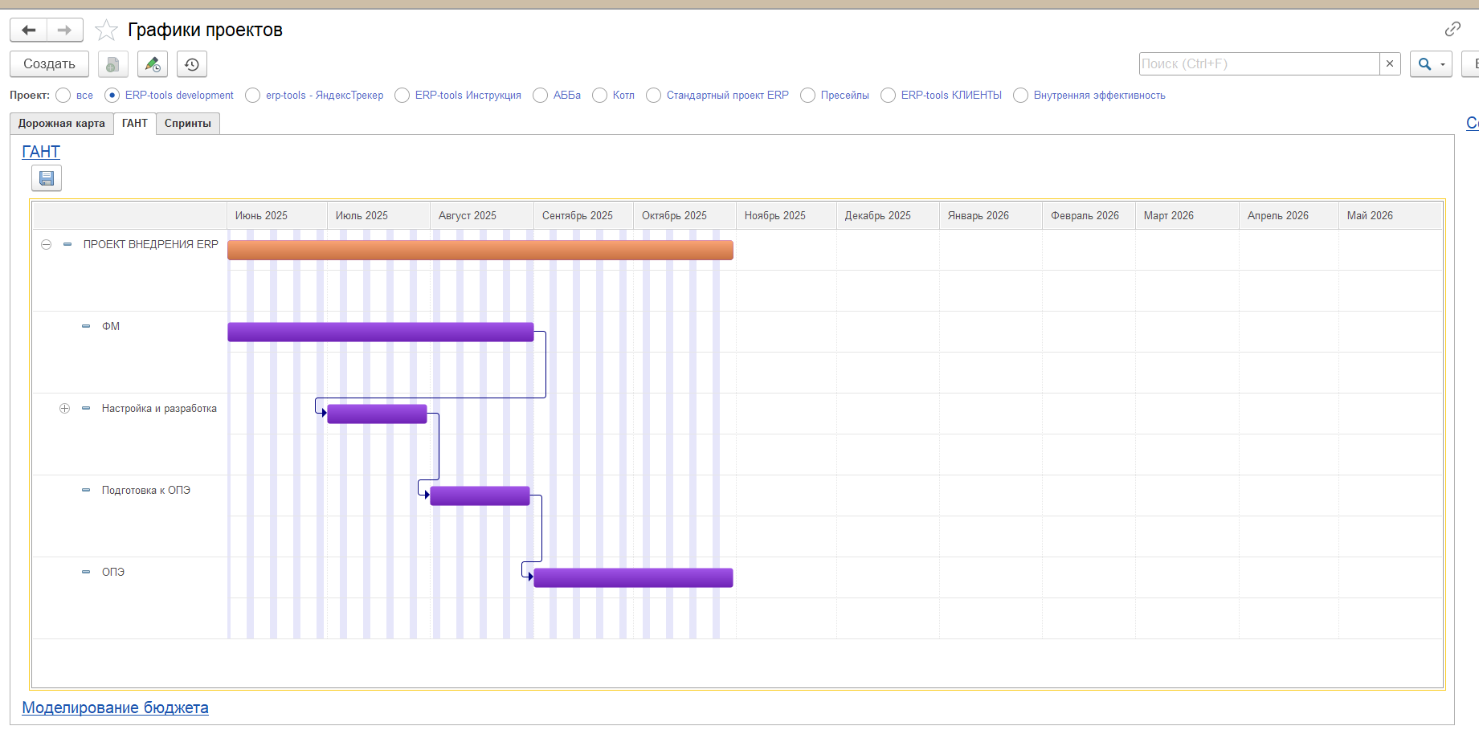Copy link using the chain icon
The image size is (1479, 730).
tap(1452, 29)
